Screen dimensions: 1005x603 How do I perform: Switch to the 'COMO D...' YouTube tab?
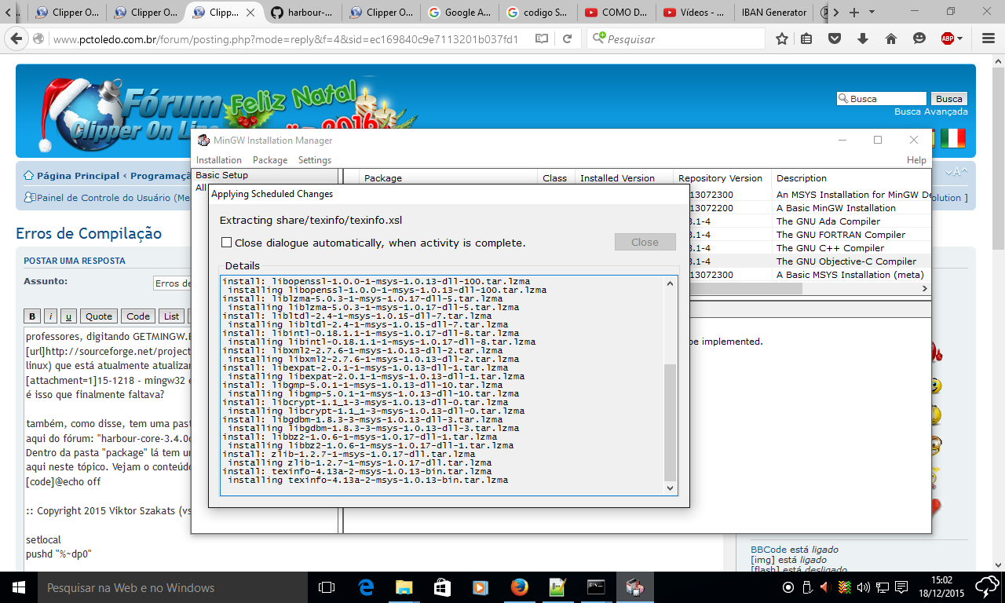617,13
